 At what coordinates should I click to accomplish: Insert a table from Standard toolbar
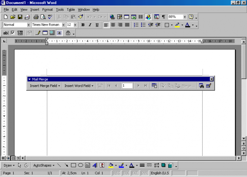click(x=127, y=17)
